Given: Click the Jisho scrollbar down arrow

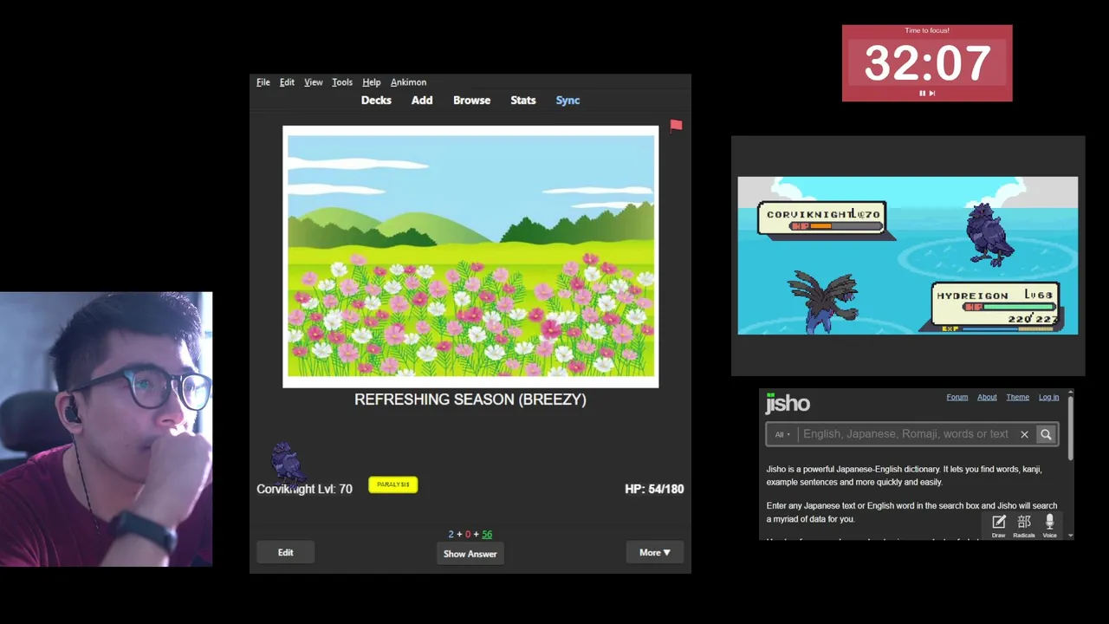Looking at the screenshot, I should click(x=1071, y=536).
